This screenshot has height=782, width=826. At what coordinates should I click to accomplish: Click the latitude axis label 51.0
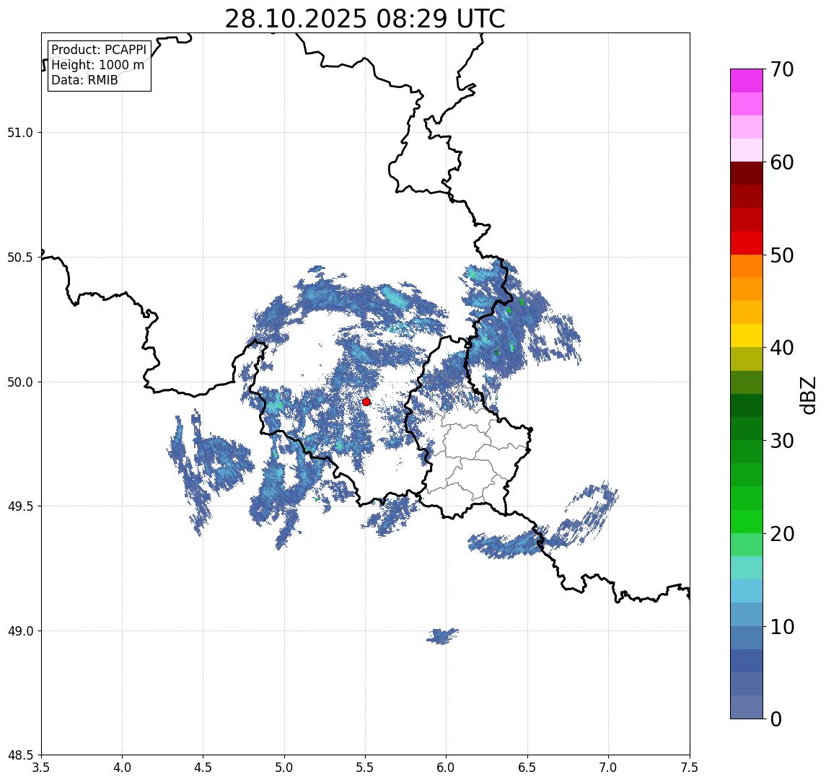pos(20,133)
